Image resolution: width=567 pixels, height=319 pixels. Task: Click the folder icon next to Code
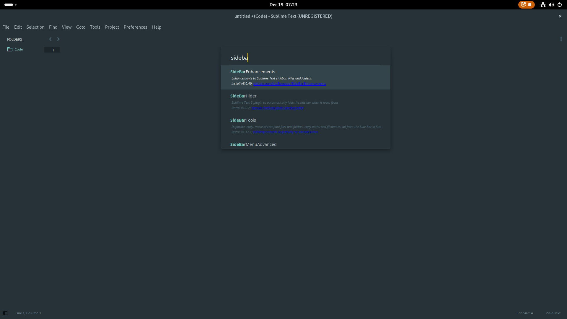click(x=10, y=49)
